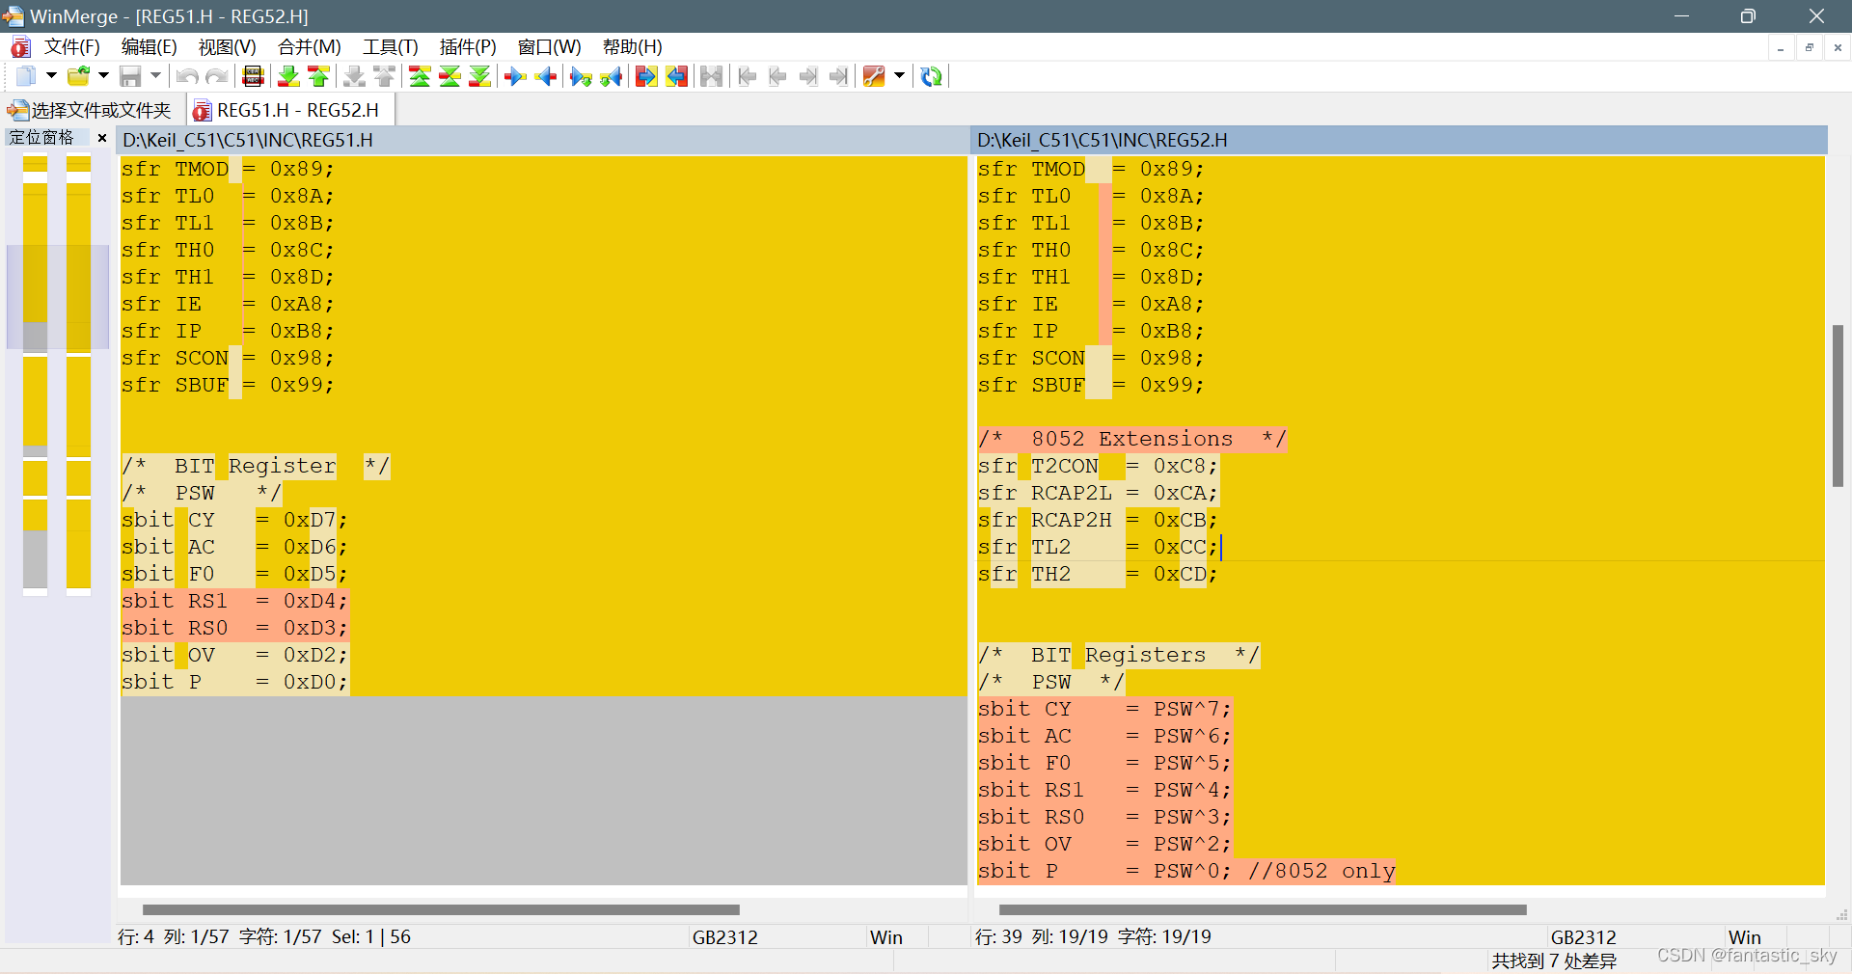Open the 编辑(E) menu
The width and height of the screenshot is (1852, 974).
click(150, 47)
